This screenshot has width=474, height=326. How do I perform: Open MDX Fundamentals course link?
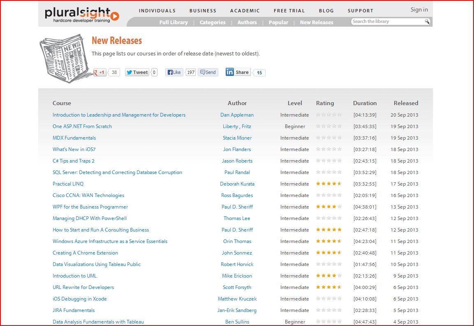[x=74, y=138]
